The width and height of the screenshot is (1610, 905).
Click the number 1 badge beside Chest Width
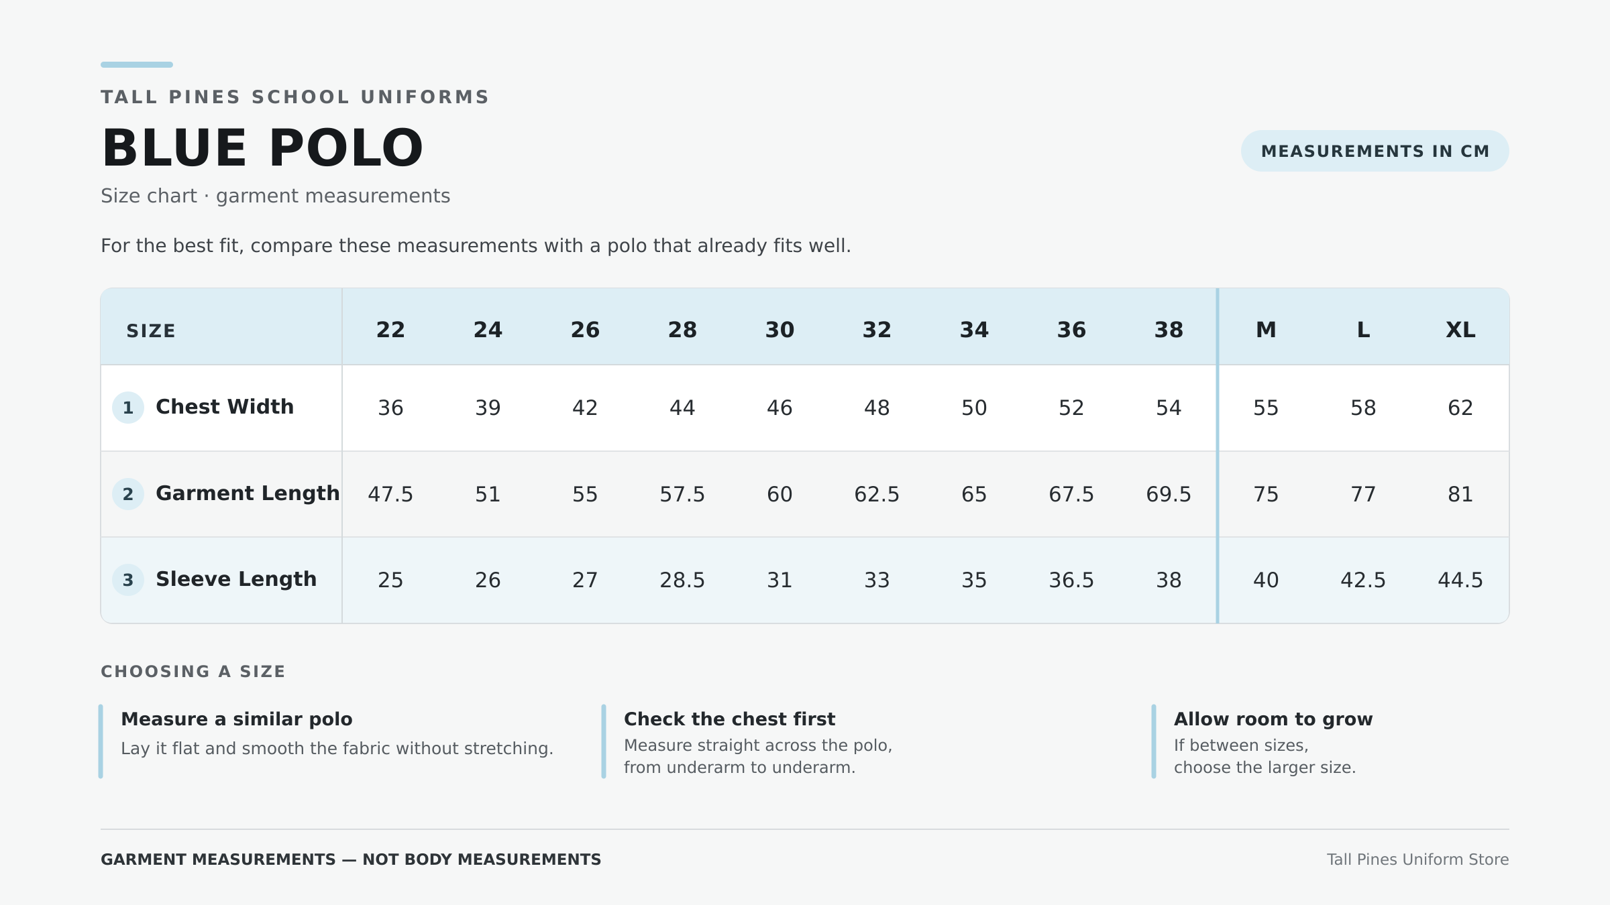pyautogui.click(x=127, y=408)
